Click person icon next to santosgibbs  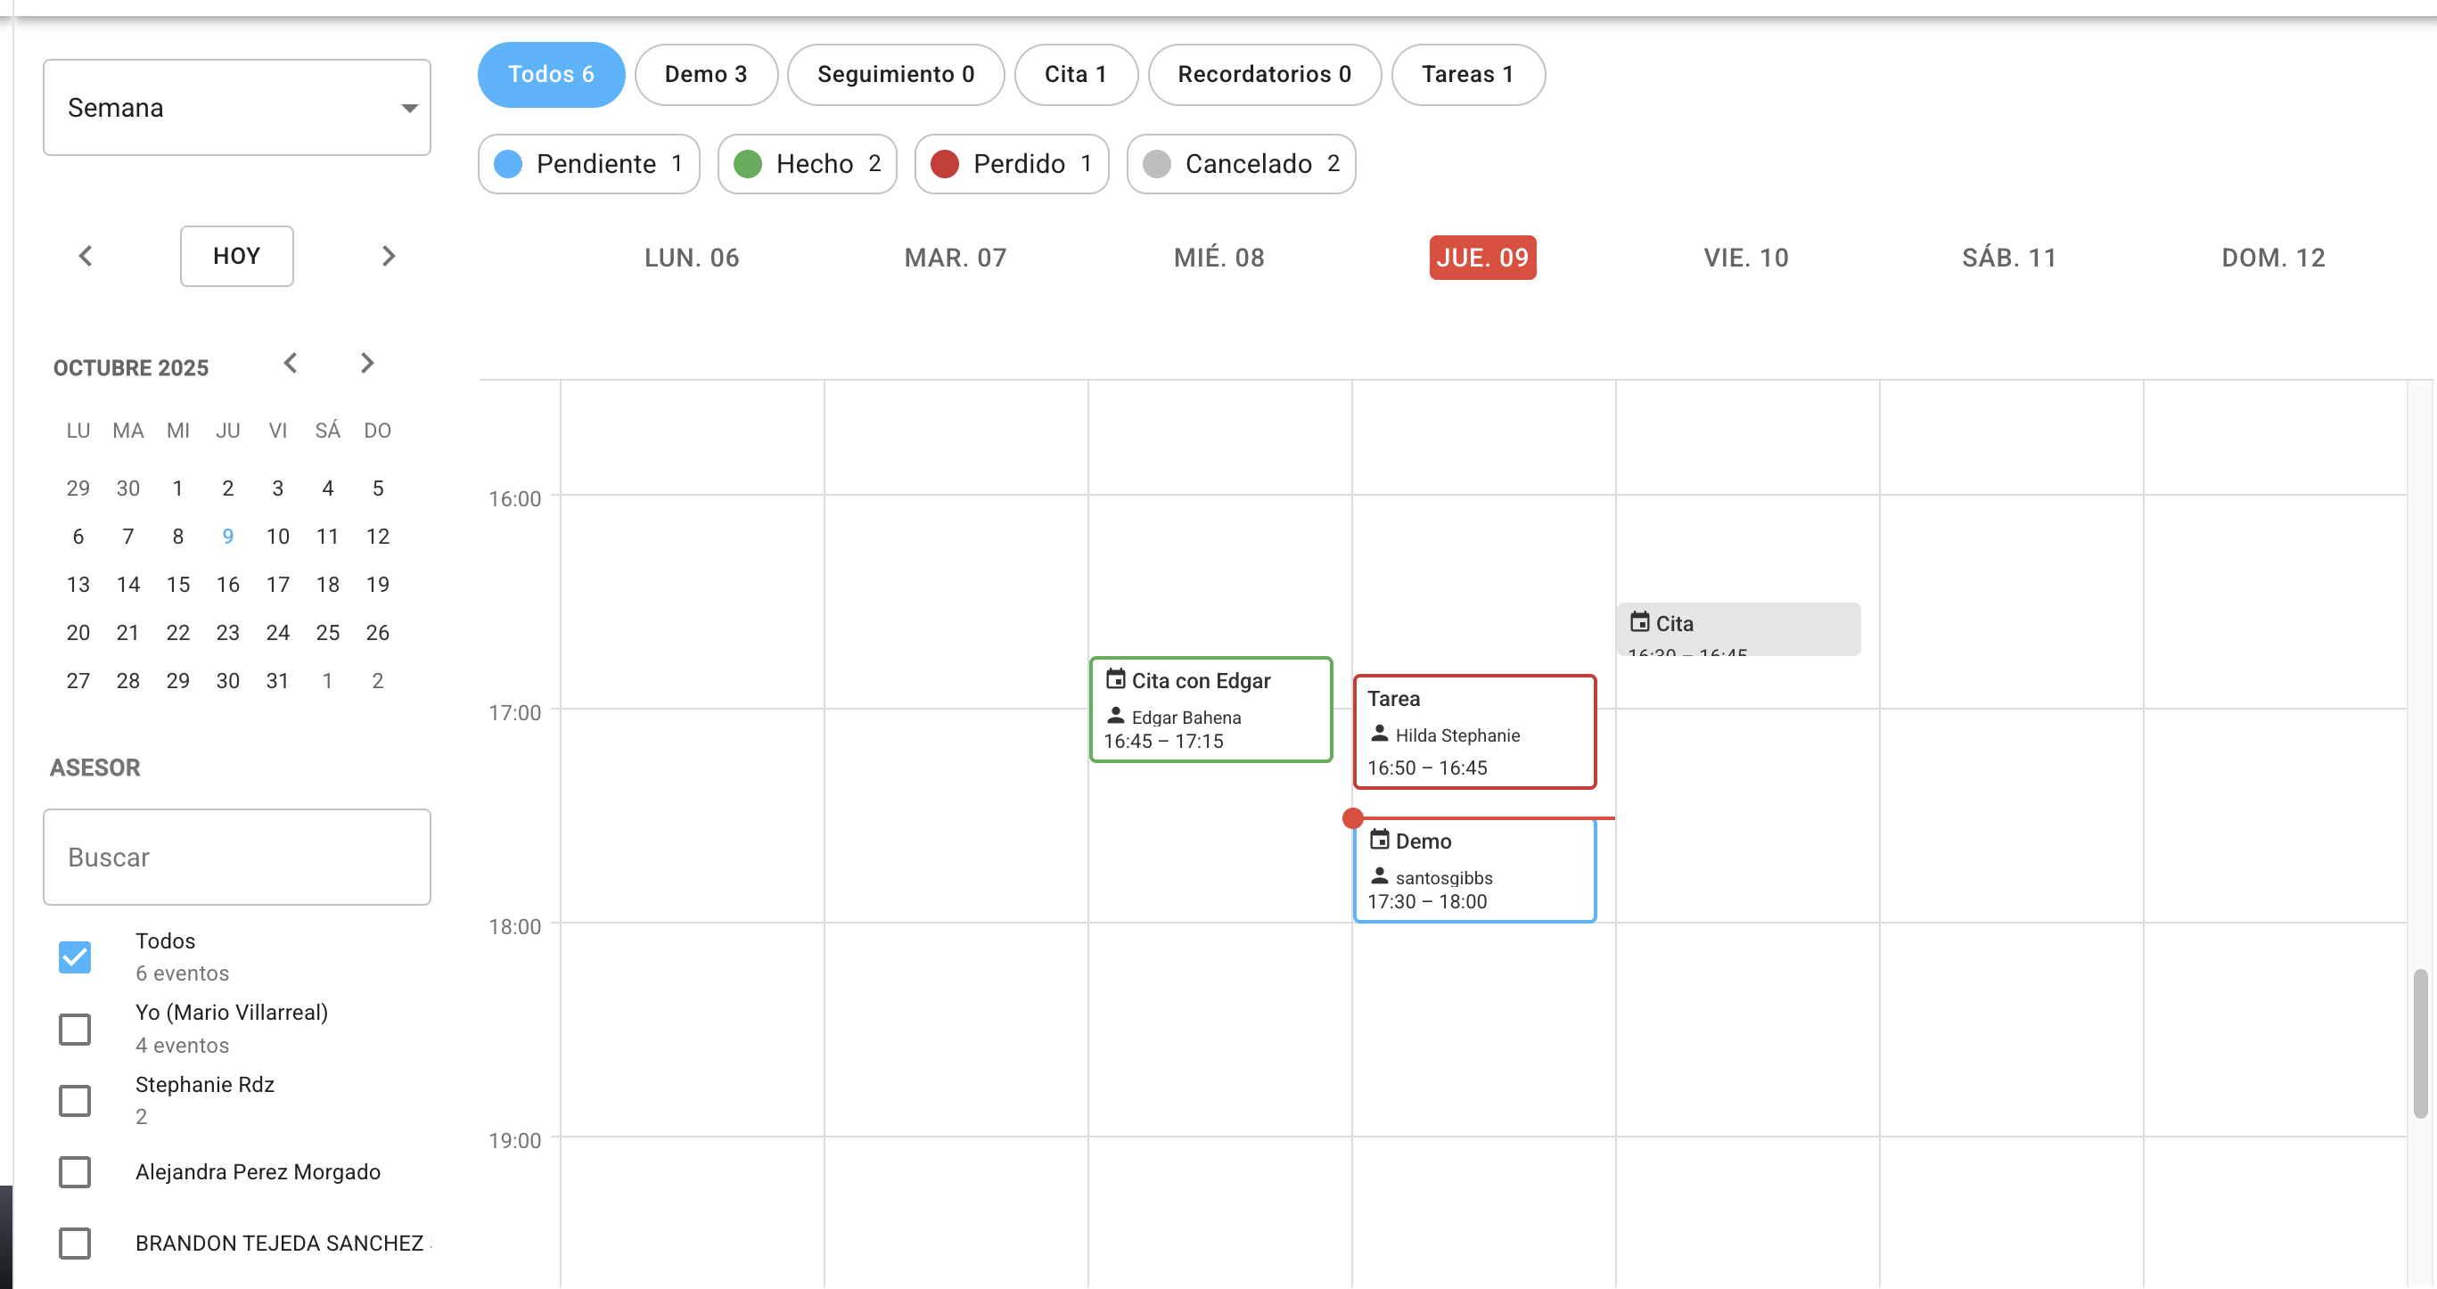point(1379,877)
